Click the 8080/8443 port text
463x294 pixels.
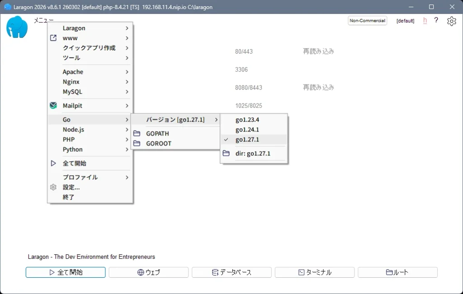tap(249, 88)
